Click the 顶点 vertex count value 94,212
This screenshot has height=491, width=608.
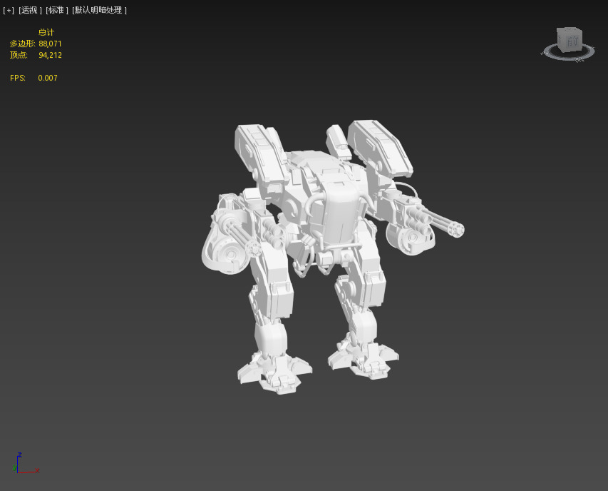[50, 55]
